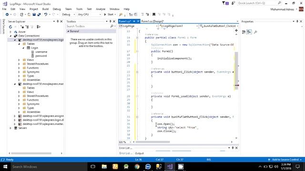This screenshot has width=305, height=171.
Task: Click the Find in Files toolbar icon
Action: coord(121,15)
